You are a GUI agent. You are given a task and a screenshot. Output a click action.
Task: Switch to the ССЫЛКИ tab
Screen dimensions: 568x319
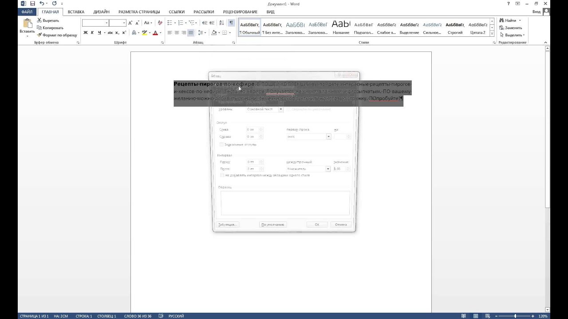click(177, 12)
